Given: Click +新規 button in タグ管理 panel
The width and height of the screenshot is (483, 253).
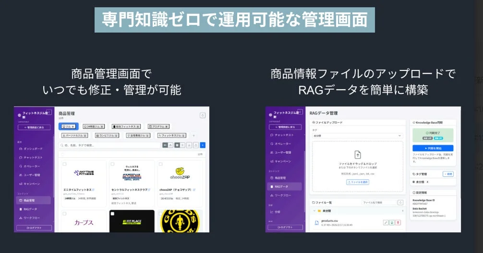Looking at the screenshot, I should pyautogui.click(x=448, y=174).
